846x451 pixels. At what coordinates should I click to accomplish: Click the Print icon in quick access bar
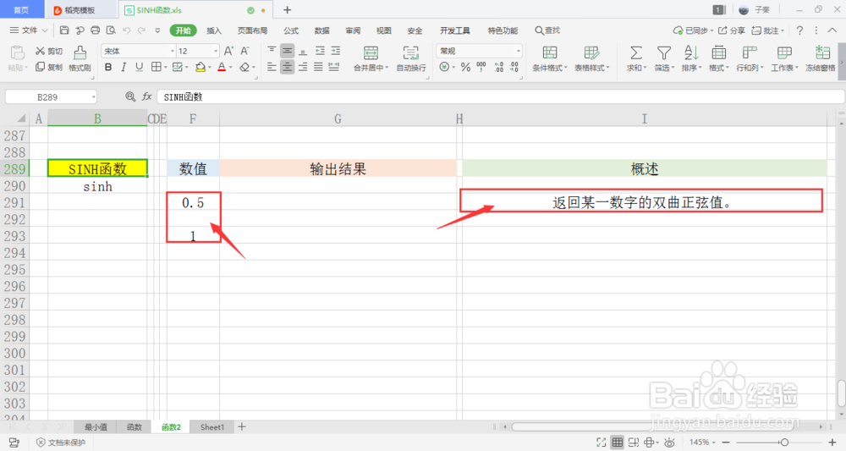tap(96, 30)
